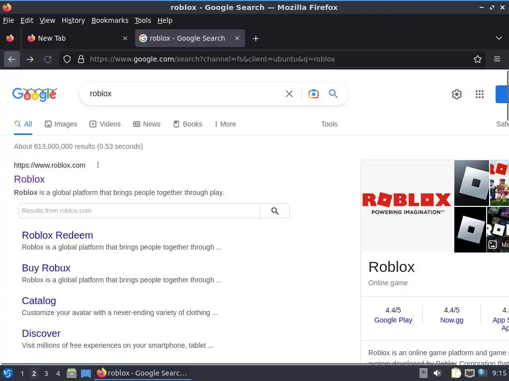This screenshot has width=509, height=381.
Task: Click the page vertical scrollbar
Action: pyautogui.click(x=508, y=95)
